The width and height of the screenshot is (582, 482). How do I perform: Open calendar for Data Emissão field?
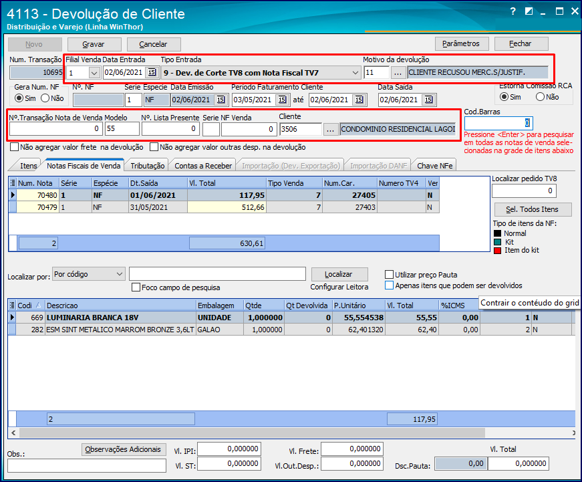[221, 100]
